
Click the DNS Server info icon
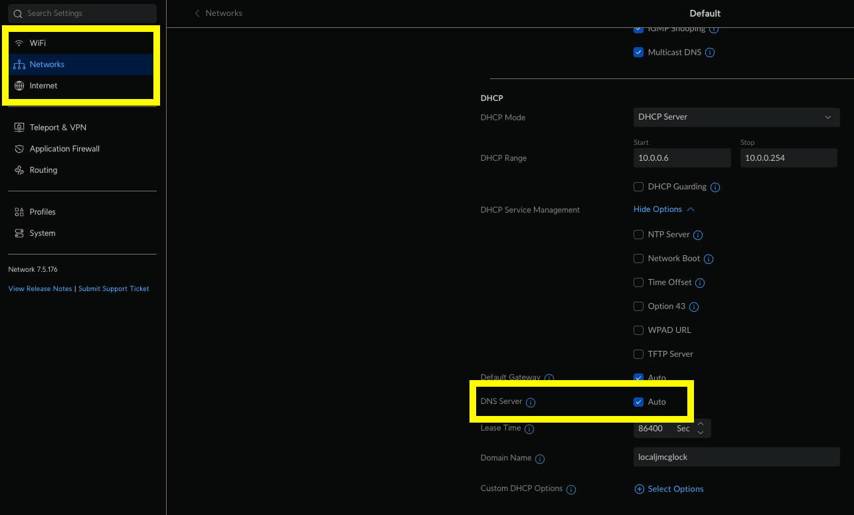pyautogui.click(x=530, y=402)
